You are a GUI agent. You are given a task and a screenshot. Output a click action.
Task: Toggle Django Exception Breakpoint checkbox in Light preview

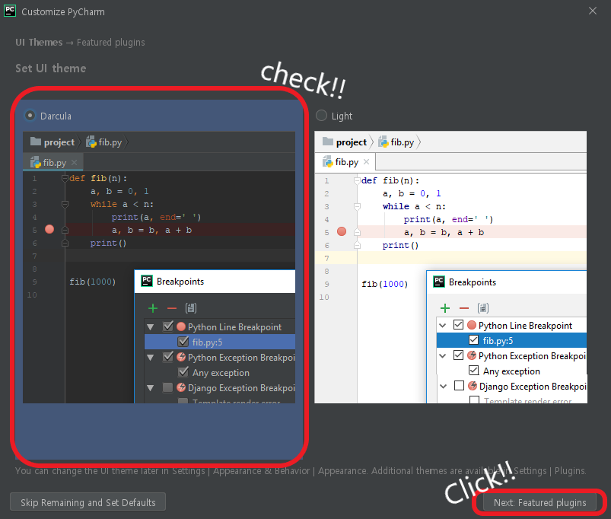[x=460, y=385]
